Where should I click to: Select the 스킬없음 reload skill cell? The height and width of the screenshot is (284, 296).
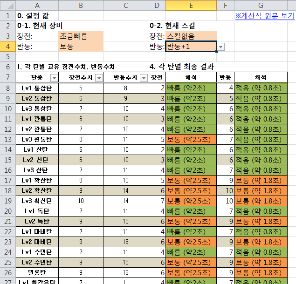coord(191,36)
